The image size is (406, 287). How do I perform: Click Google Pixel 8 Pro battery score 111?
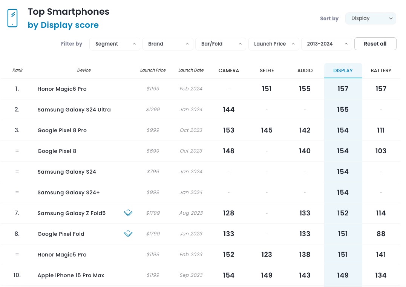[381, 130]
